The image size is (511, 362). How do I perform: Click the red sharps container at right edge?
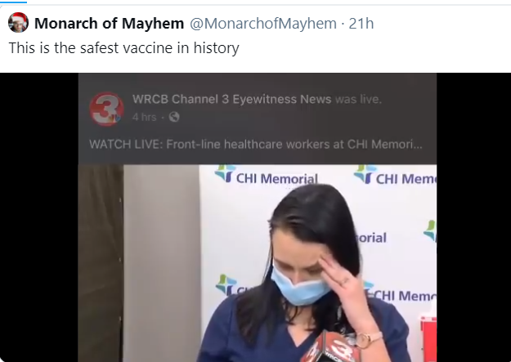tap(428, 337)
